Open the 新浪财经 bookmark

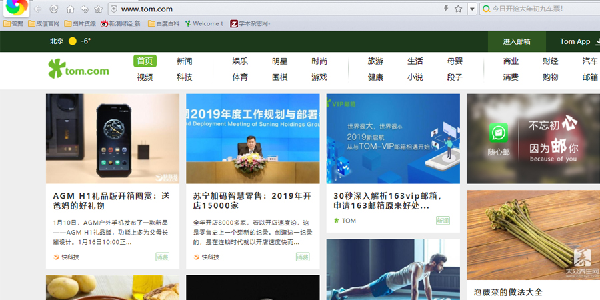click(x=121, y=23)
